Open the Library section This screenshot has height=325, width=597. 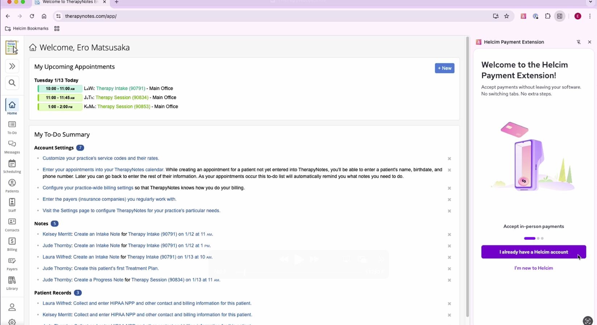(x=12, y=283)
